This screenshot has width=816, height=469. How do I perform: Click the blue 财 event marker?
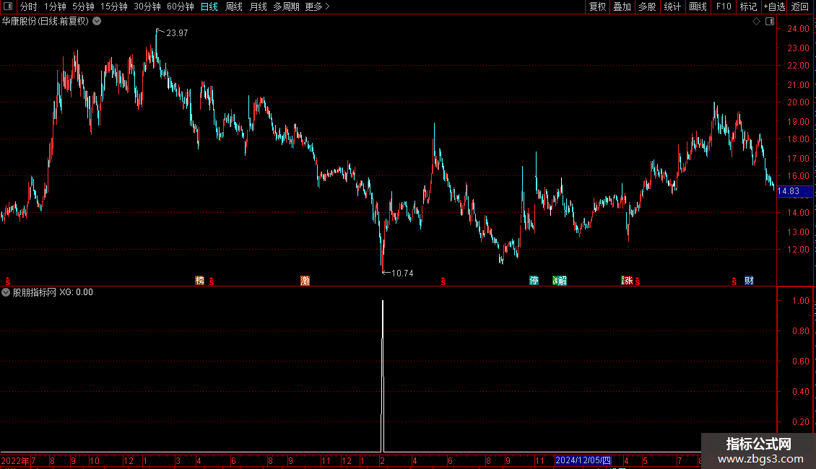749,281
